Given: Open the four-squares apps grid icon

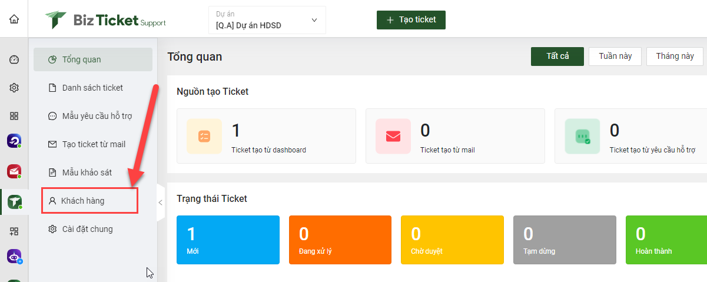Looking at the screenshot, I should click(14, 116).
